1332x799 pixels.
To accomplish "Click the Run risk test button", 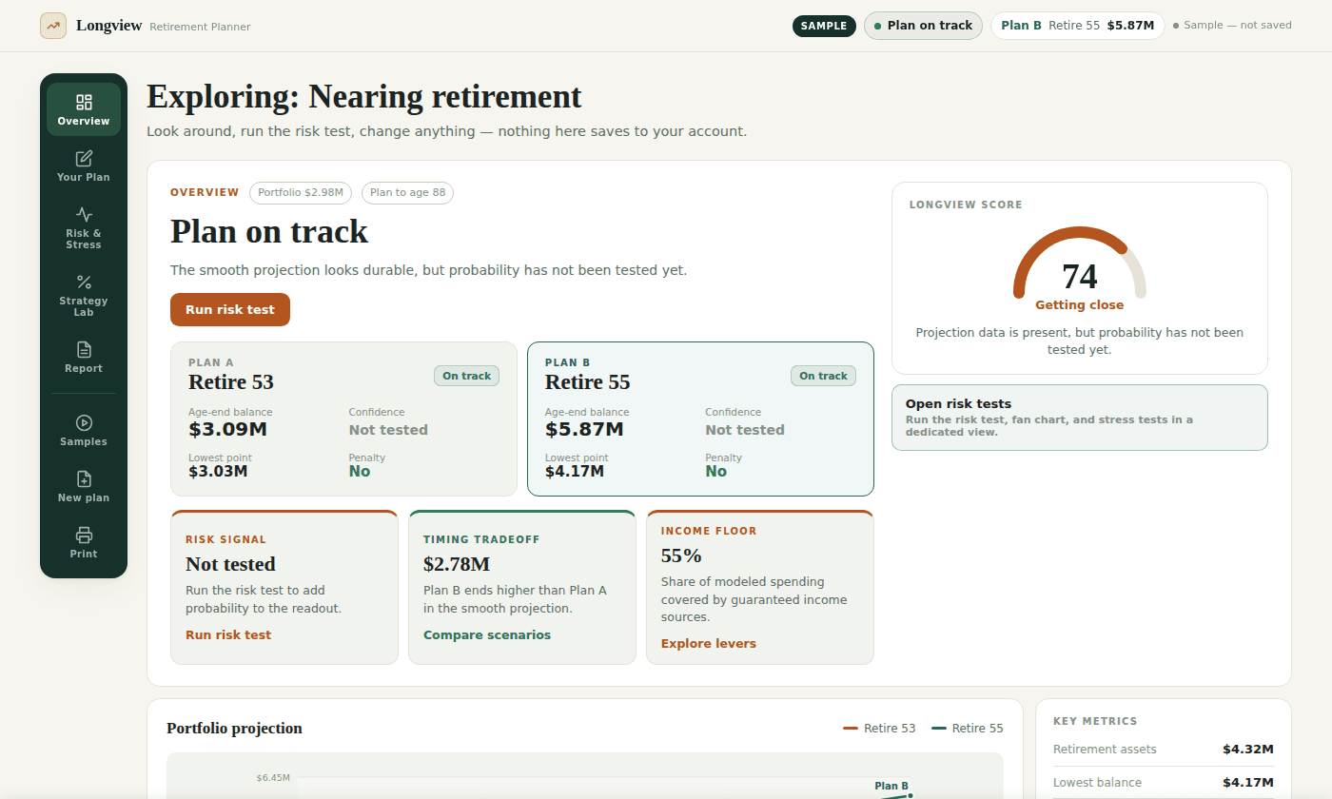I will [230, 310].
